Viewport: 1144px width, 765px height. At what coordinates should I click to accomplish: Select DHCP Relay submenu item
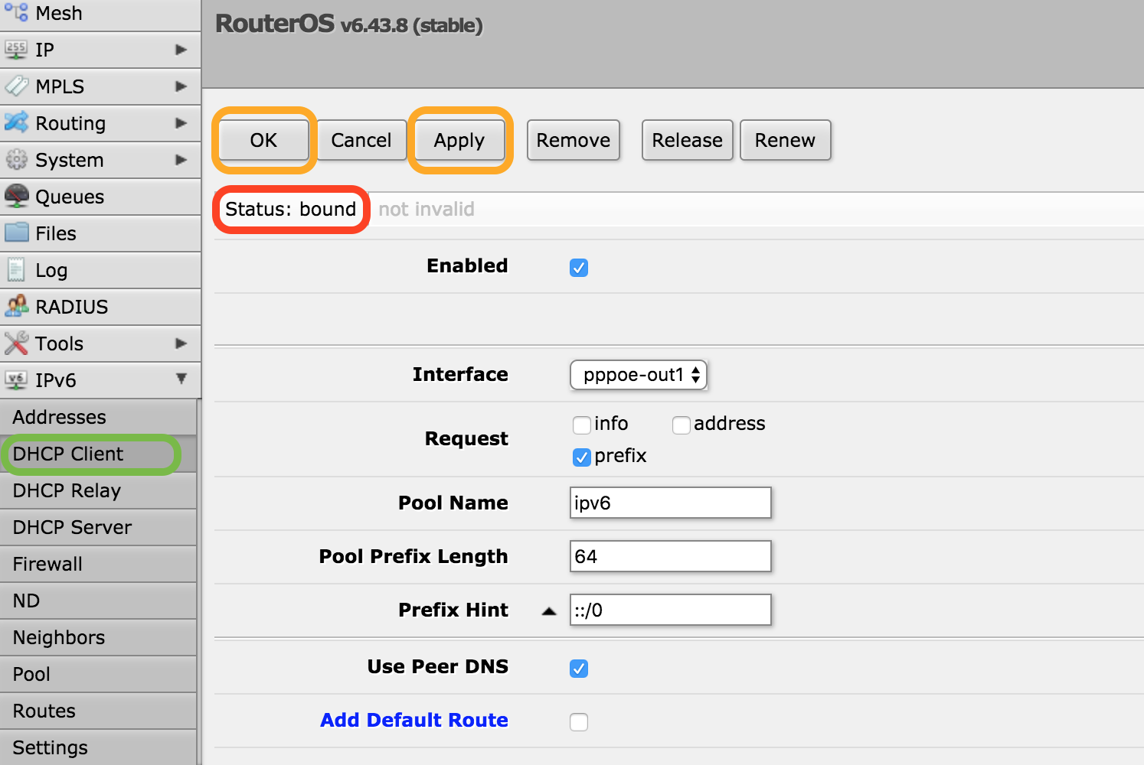tap(98, 490)
